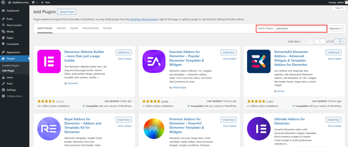This screenshot has height=147, width=348.
Task: More Details for Premium Addons
Action: pyautogui.click(x=230, y=126)
